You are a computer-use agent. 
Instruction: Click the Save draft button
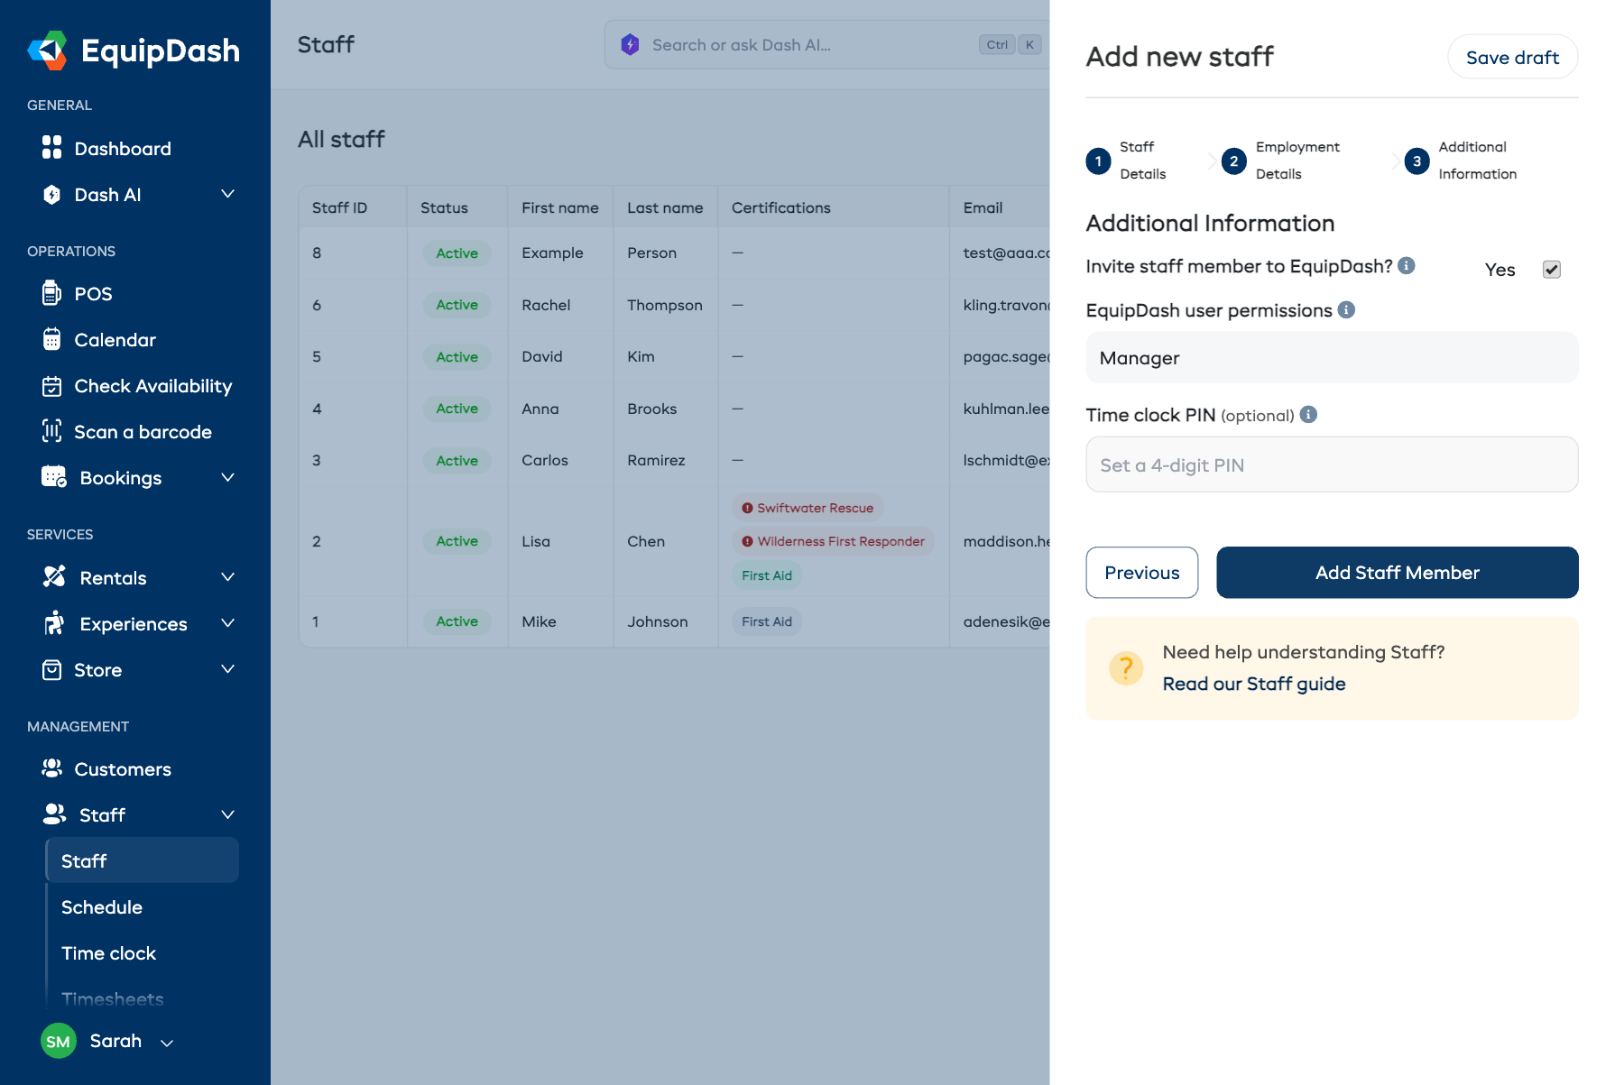[1512, 57]
